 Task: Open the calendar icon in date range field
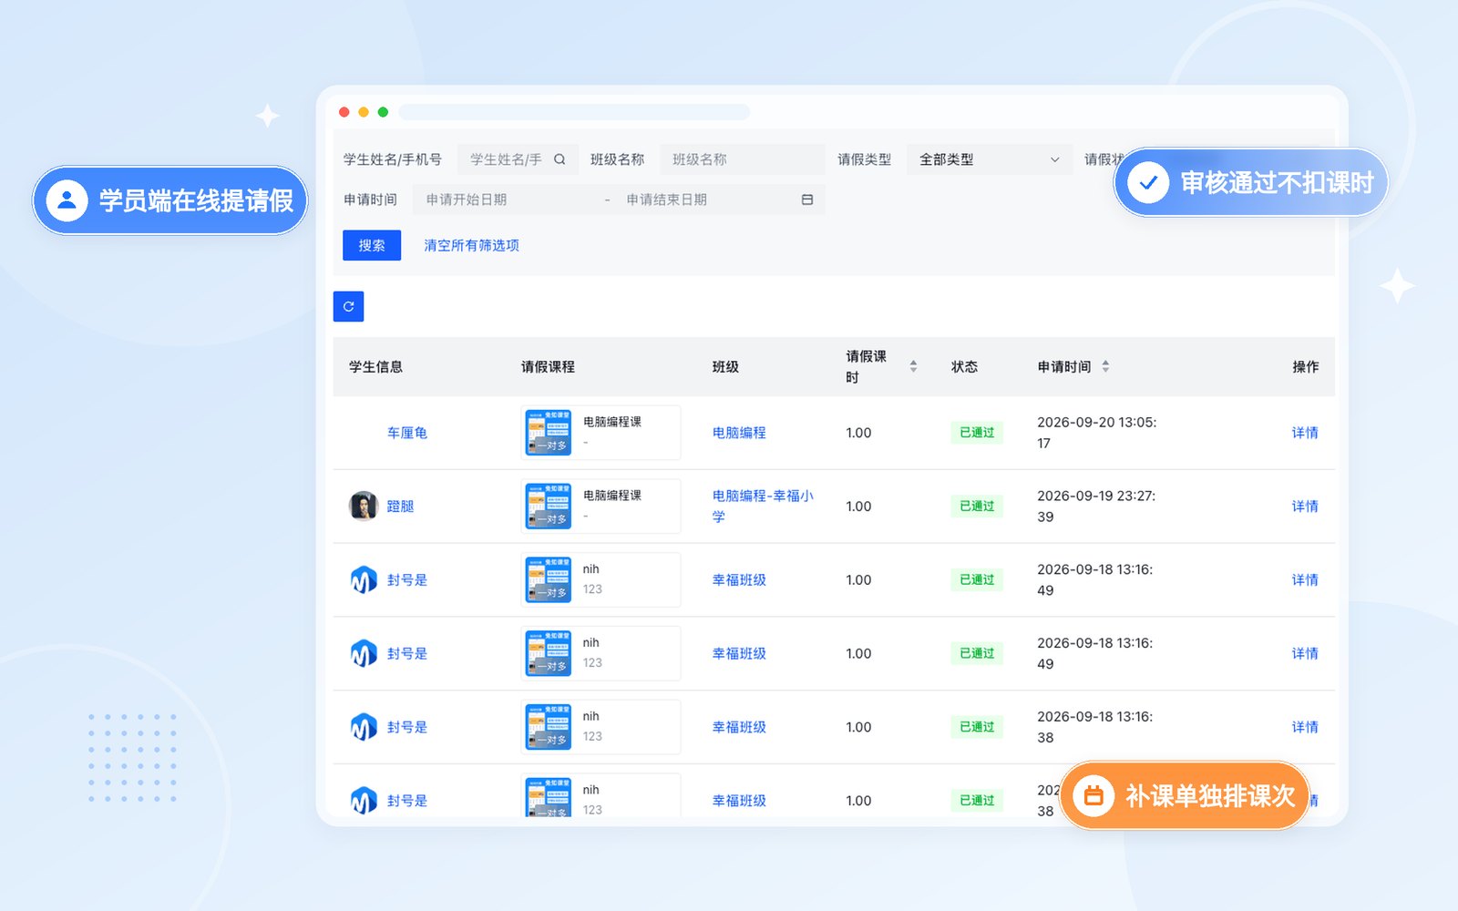806,200
